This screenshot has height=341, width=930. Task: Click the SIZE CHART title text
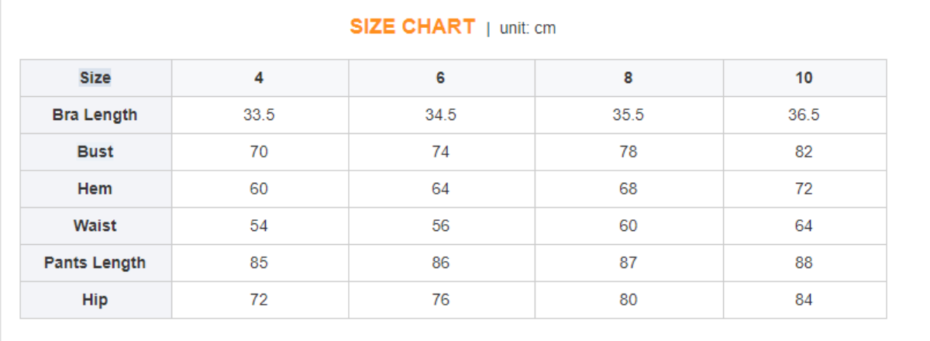pyautogui.click(x=412, y=27)
